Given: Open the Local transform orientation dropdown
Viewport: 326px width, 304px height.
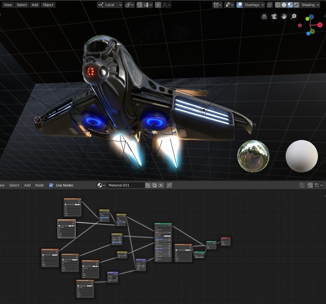Looking at the screenshot, I should pos(110,5).
